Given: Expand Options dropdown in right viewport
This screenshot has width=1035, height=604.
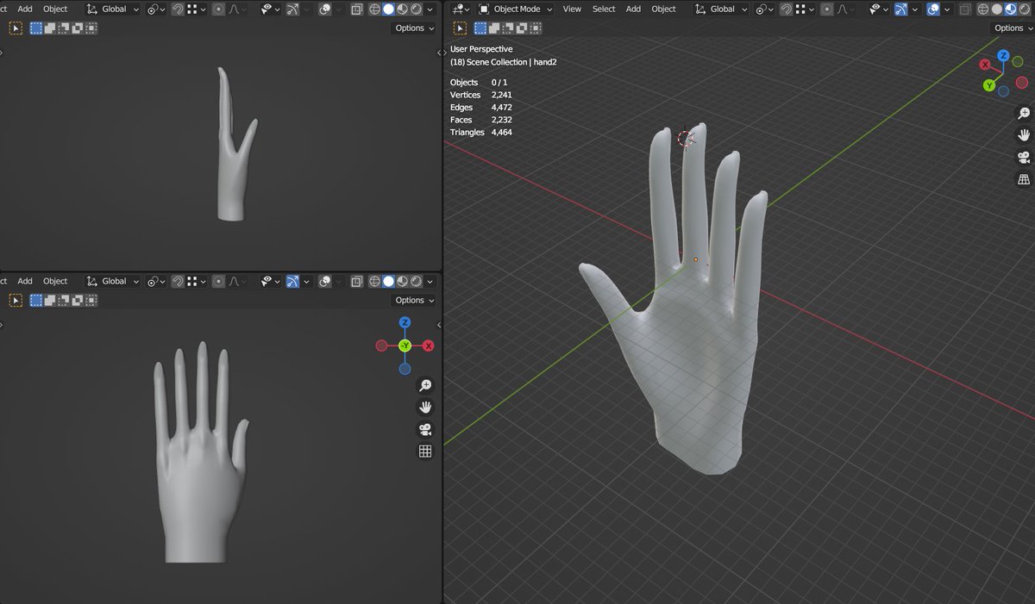Looking at the screenshot, I should (1013, 28).
